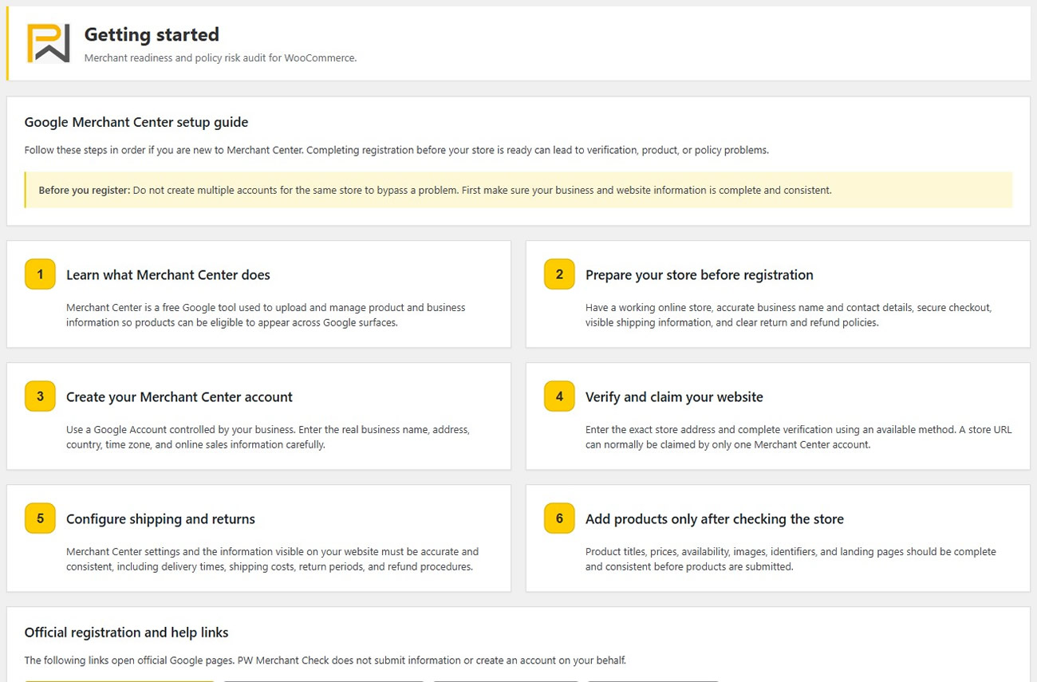
Task: Open 'Learn what Merchant Center does' heading
Action: point(168,275)
